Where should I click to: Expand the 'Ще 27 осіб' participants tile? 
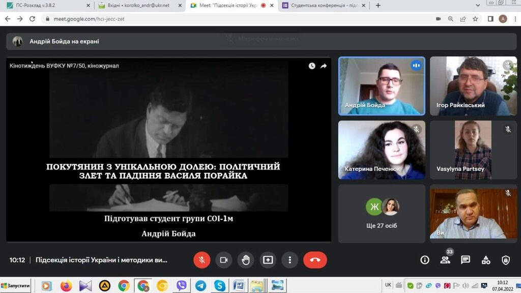tap(382, 213)
